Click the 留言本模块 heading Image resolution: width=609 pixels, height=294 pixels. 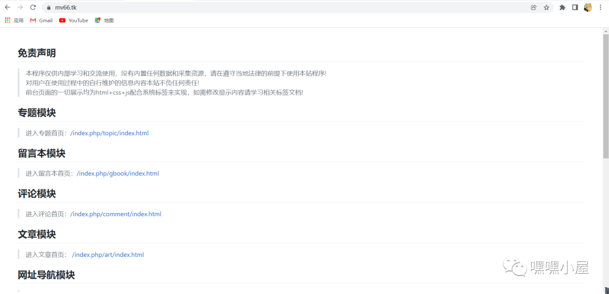click(42, 153)
